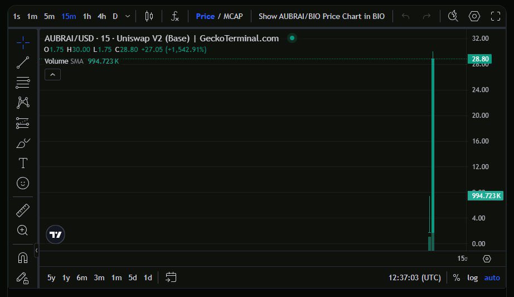
Task: Open the indicators fx menu
Action: click(x=174, y=16)
